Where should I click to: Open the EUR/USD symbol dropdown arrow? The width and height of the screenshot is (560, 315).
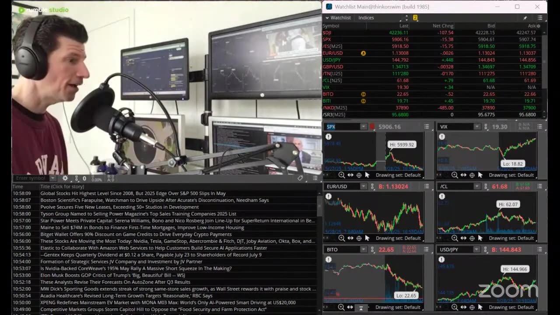coord(364,186)
